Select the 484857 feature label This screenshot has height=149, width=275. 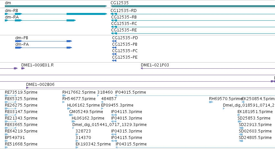pos(109,99)
